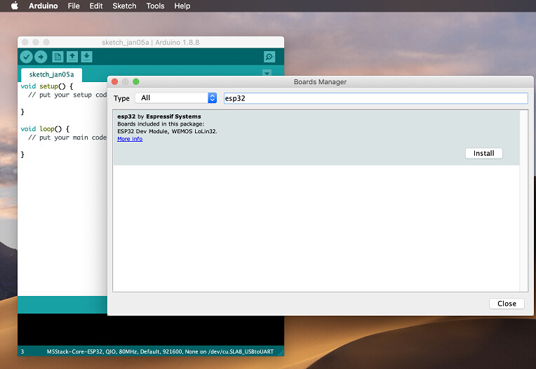Open the Arduino application menu
This screenshot has width=536, height=369.
[43, 6]
